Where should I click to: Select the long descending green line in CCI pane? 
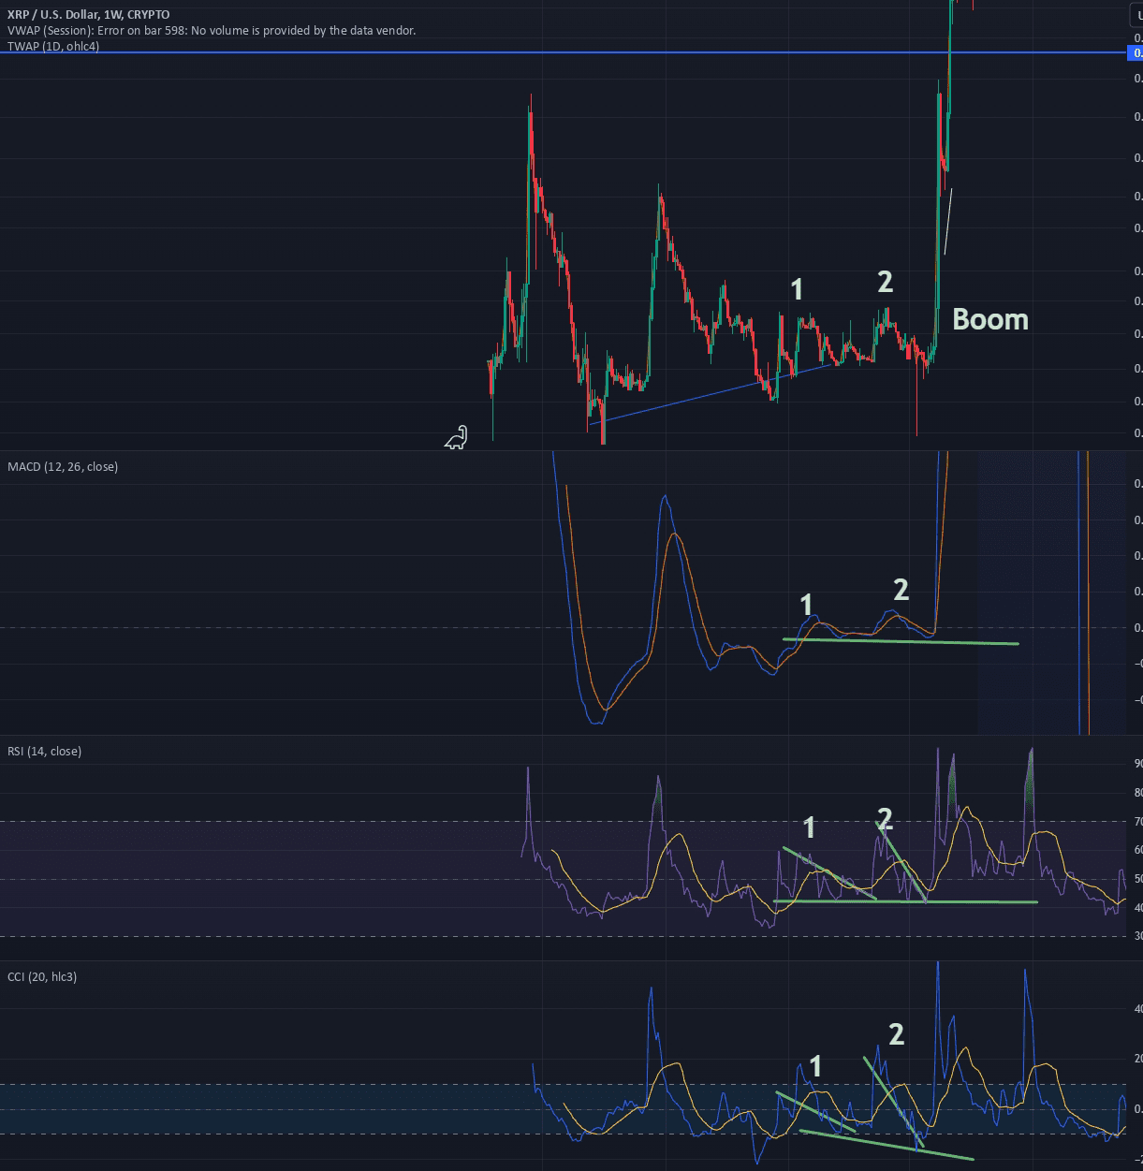887,1145
